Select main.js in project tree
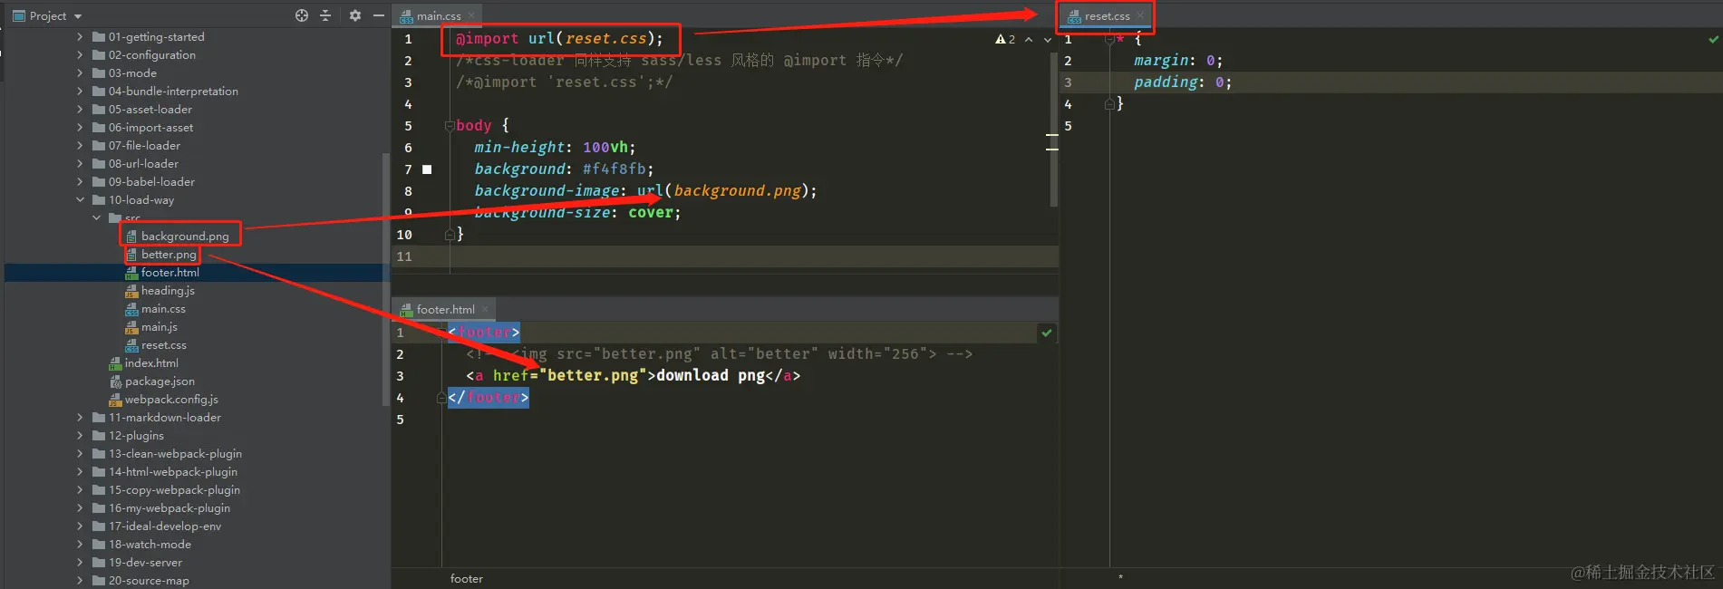Screen dimensions: 1723x589 point(160,327)
